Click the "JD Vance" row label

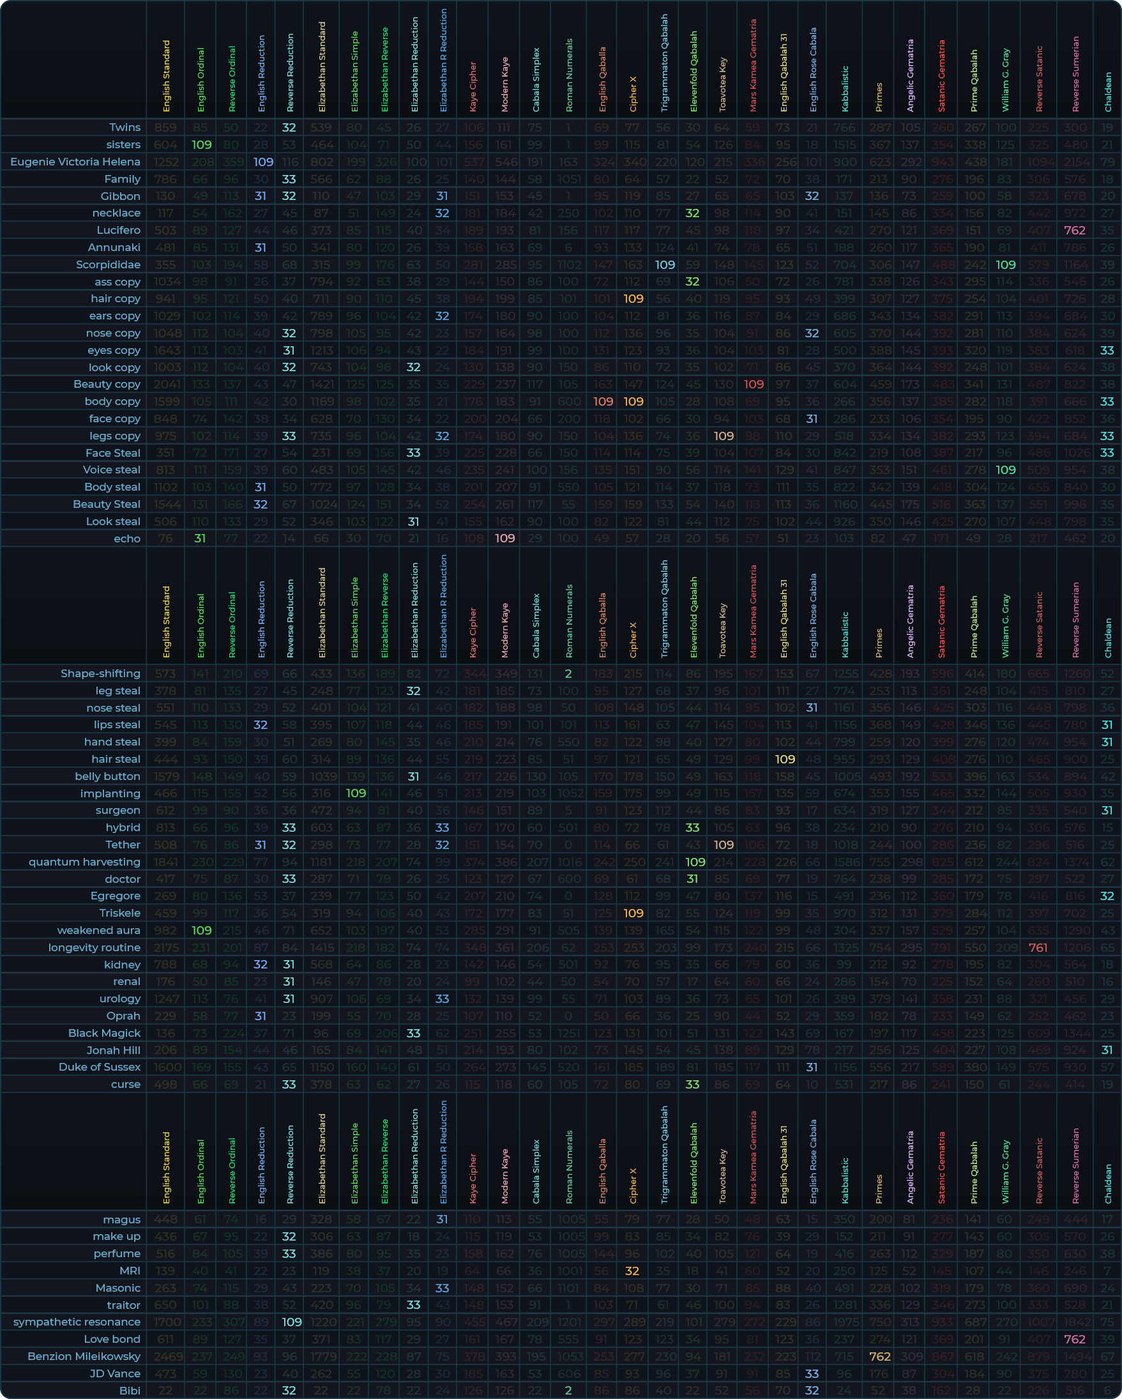click(x=115, y=1373)
